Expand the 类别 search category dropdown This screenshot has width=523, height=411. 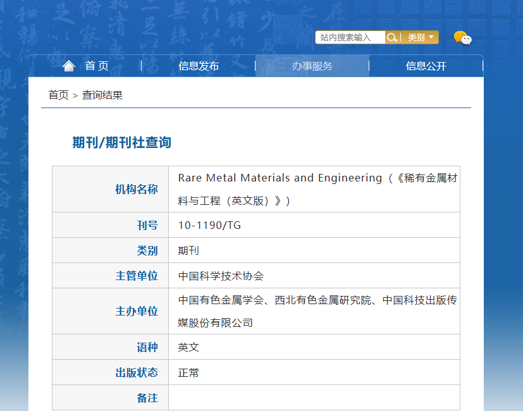point(421,37)
